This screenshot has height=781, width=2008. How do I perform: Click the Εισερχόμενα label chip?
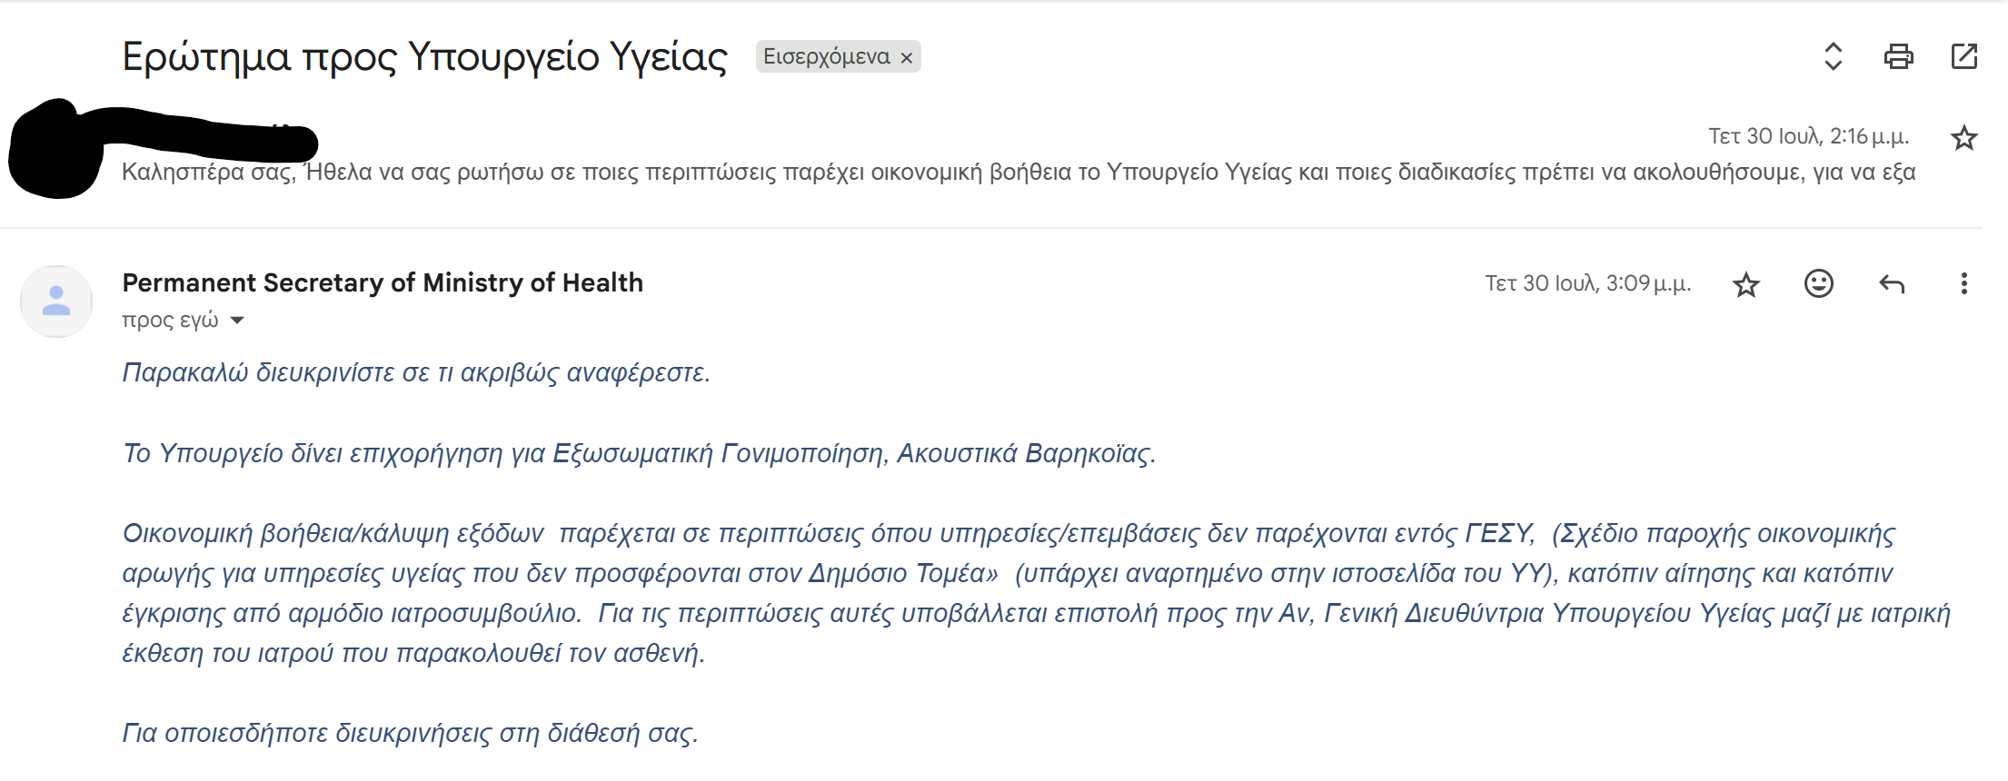(827, 56)
